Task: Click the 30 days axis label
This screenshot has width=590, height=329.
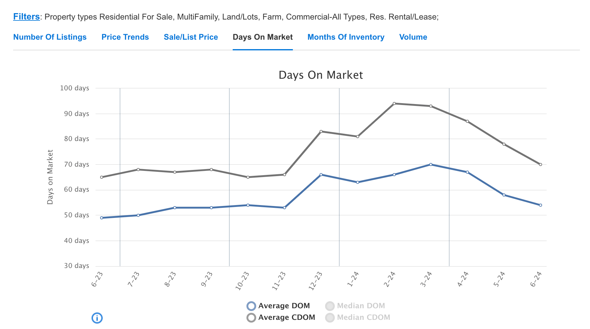Action: 76,266
